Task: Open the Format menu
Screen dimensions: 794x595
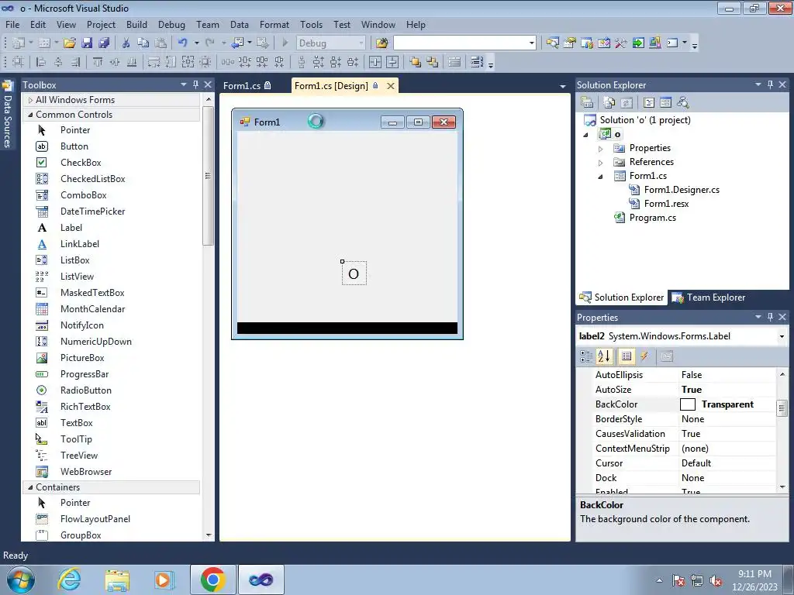Action: pyautogui.click(x=274, y=24)
